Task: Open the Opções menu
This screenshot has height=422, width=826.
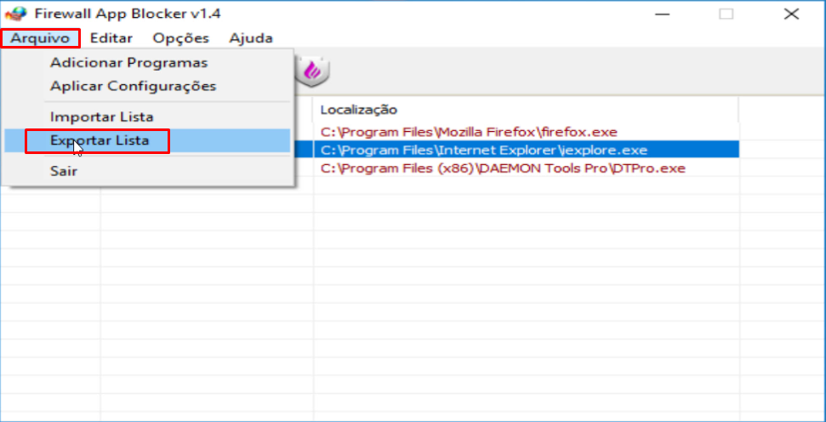Action: pos(180,38)
